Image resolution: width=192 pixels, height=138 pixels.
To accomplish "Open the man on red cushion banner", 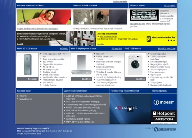I will [x=44, y=17].
